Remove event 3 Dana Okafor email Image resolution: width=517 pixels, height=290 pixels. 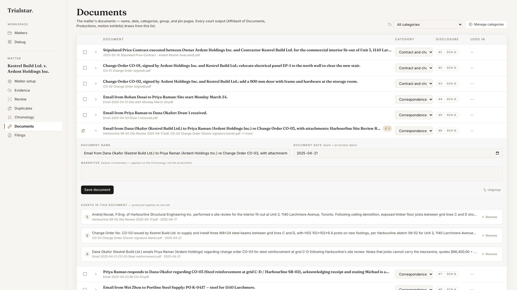489,254
